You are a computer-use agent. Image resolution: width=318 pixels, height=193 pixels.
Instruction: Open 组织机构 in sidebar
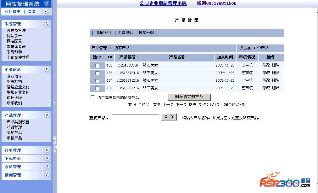(x=14, y=82)
